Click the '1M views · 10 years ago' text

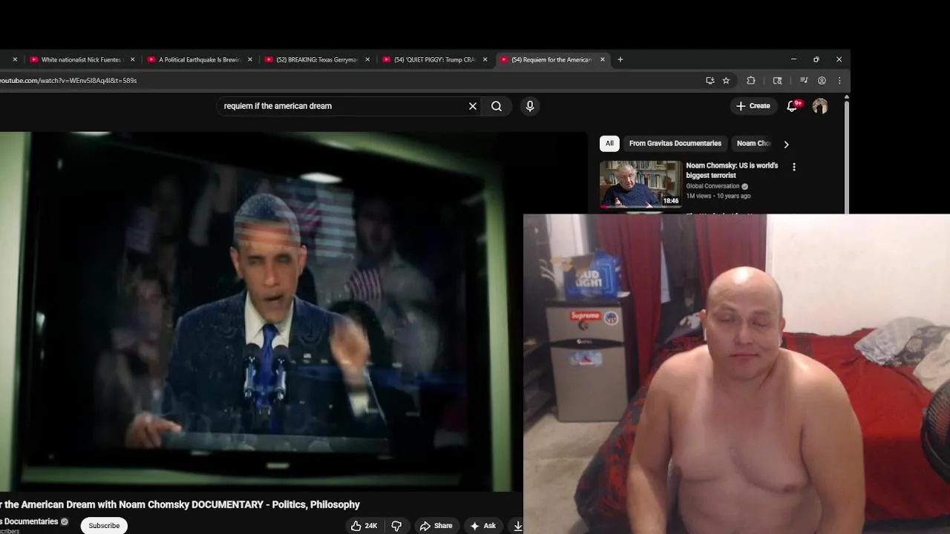pos(718,196)
